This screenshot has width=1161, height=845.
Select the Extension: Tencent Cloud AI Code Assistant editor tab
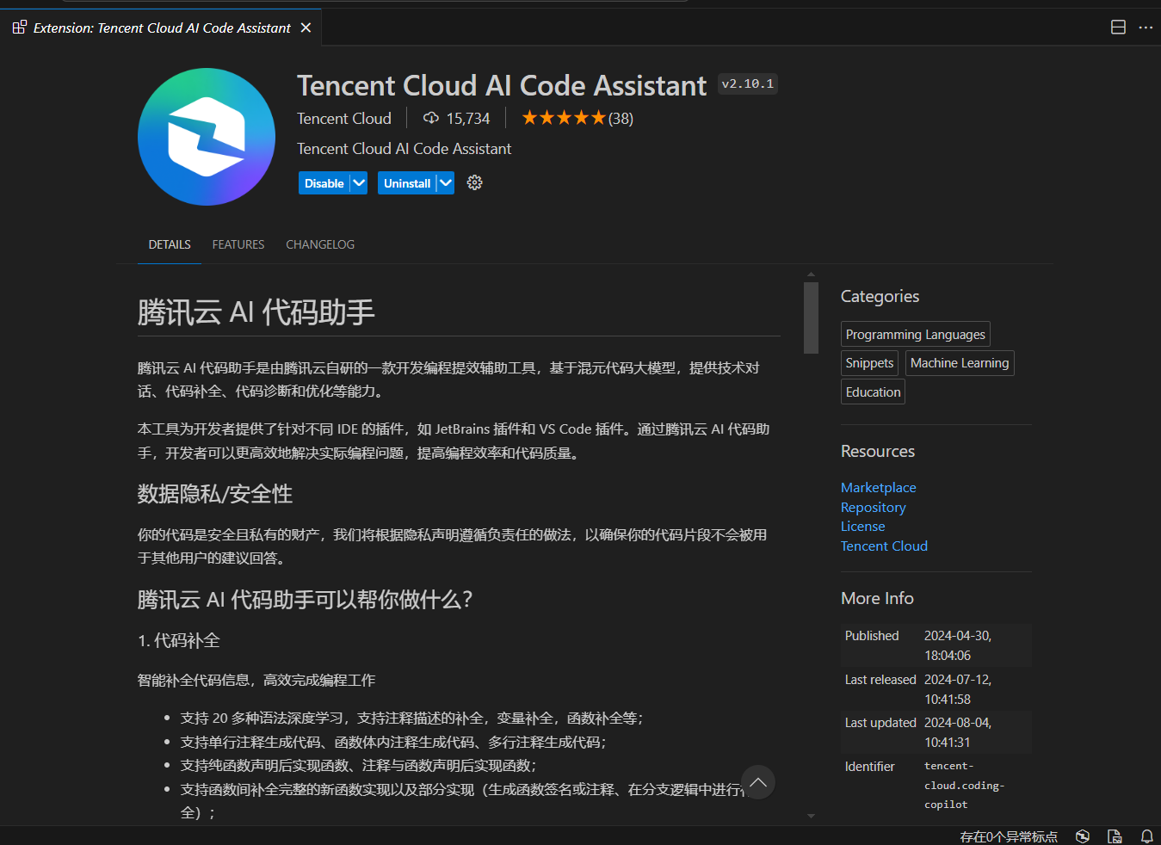click(162, 28)
